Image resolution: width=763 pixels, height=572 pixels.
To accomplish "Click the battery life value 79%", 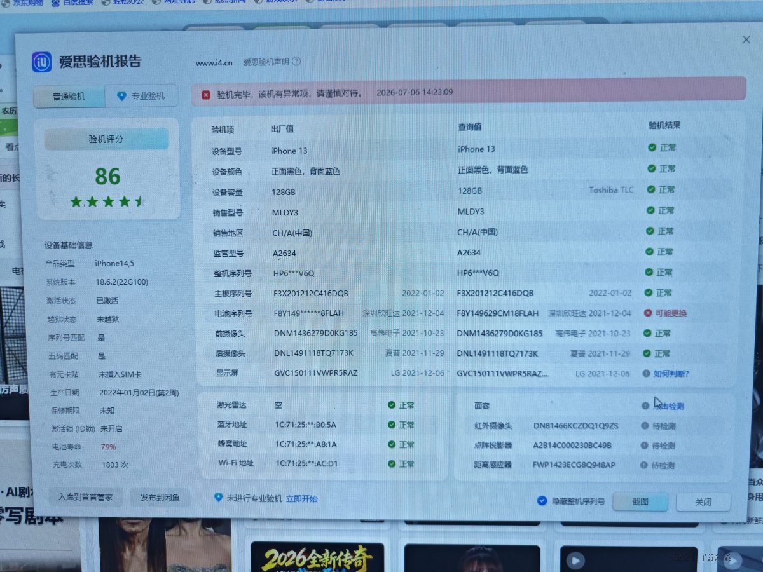I will coord(108,447).
